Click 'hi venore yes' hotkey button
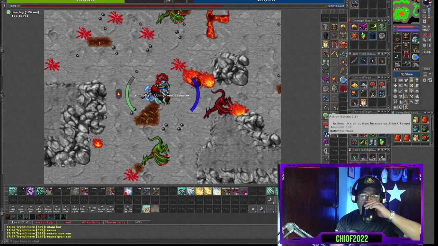Viewport: 438px width, 246px height. [22, 209]
